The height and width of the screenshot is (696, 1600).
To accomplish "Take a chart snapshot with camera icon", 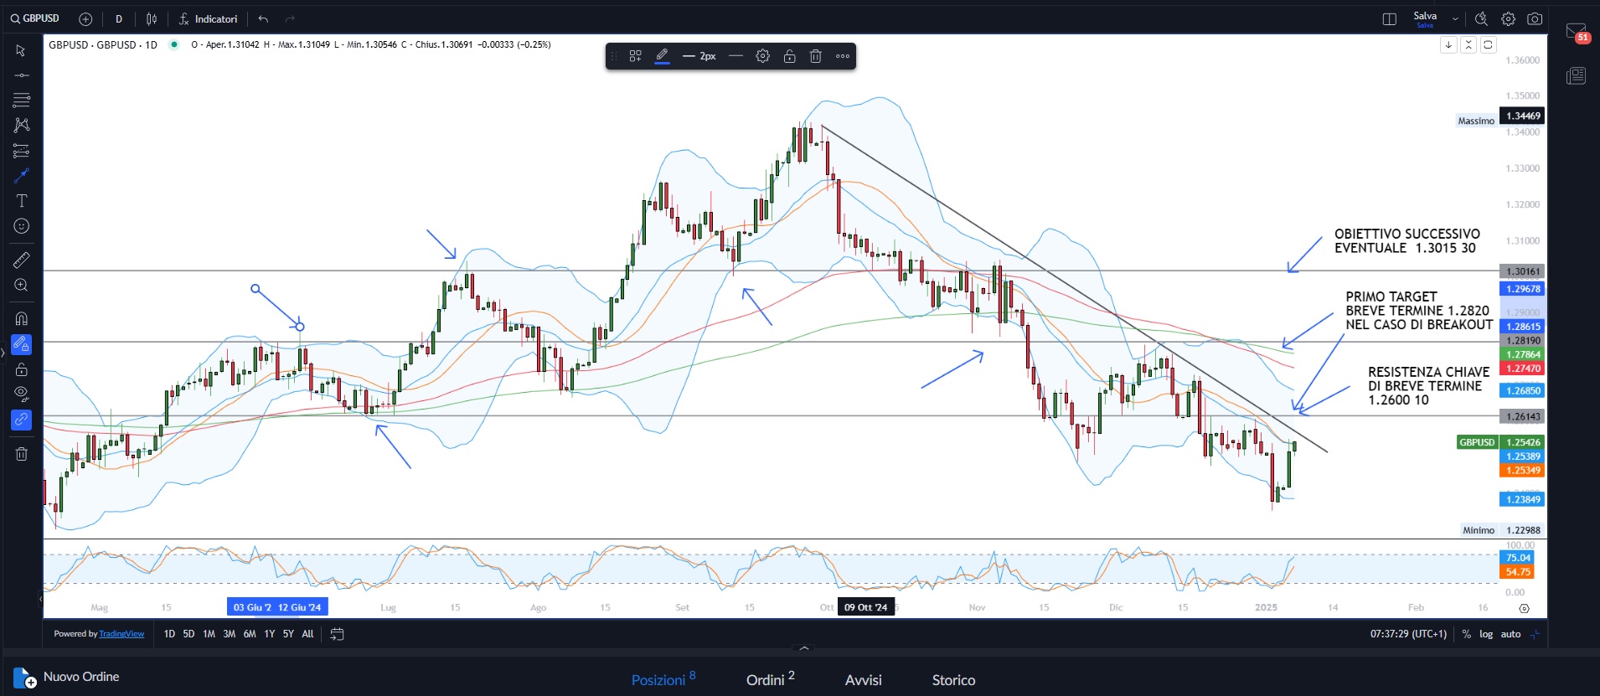I will coord(1535,18).
